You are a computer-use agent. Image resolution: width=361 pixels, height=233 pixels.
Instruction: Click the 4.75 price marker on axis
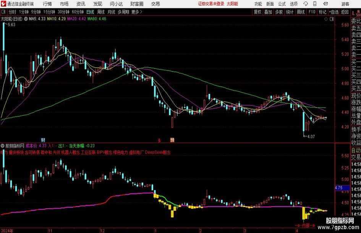(342, 188)
